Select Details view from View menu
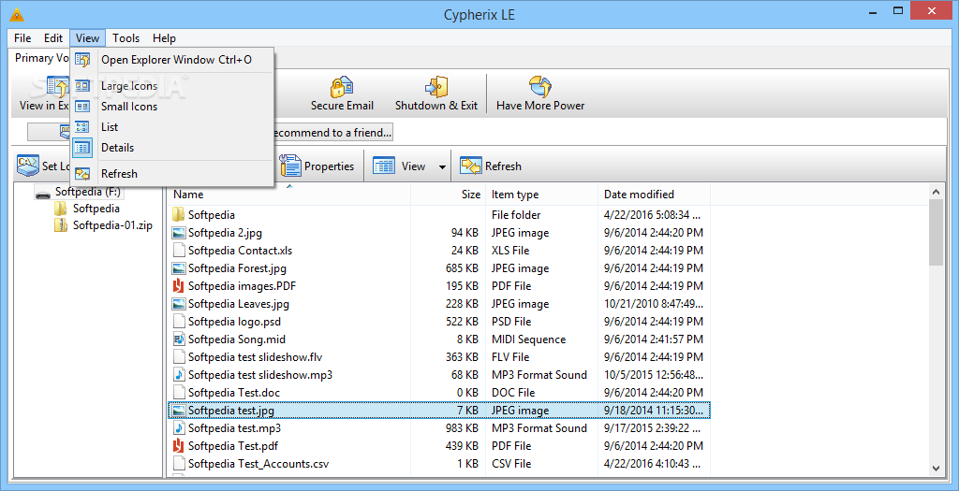The width and height of the screenshot is (959, 491). [x=172, y=147]
